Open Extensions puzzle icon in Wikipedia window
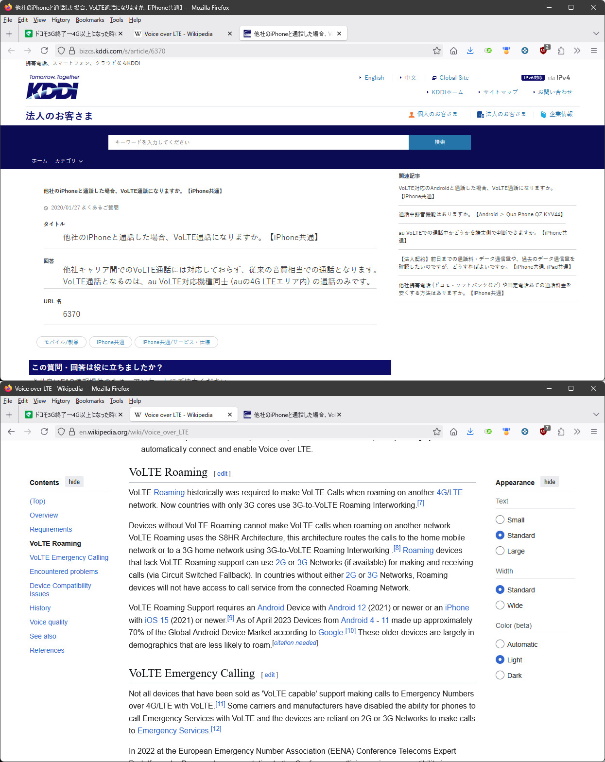Image resolution: width=605 pixels, height=762 pixels. tap(561, 432)
